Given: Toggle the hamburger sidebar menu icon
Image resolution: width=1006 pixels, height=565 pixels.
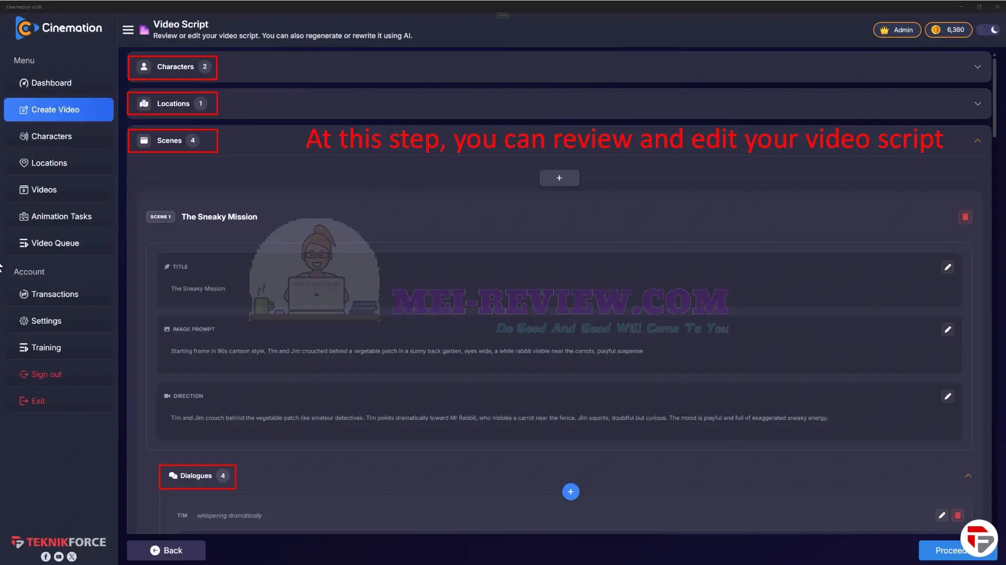Looking at the screenshot, I should [x=128, y=30].
